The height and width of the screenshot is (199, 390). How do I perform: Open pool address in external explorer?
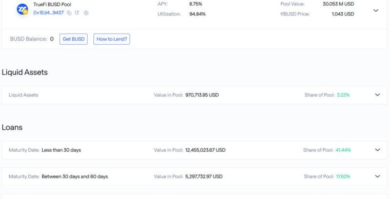pyautogui.click(x=77, y=13)
